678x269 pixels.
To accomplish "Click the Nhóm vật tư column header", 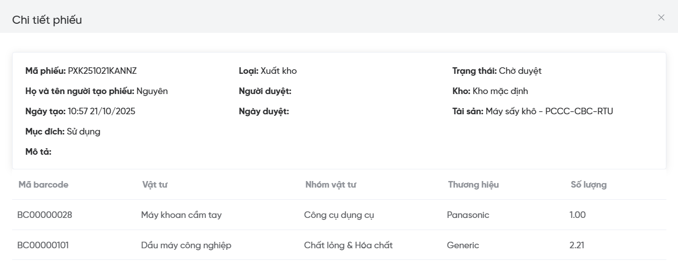I will 331,185.
